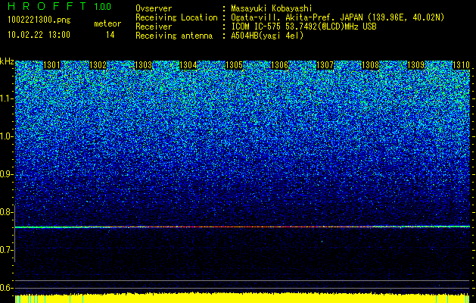Viewport: 476px width, 303px height.
Task: Click the receiver text ICOM IC-575 53.7492 MHz USB
Action: (303, 27)
